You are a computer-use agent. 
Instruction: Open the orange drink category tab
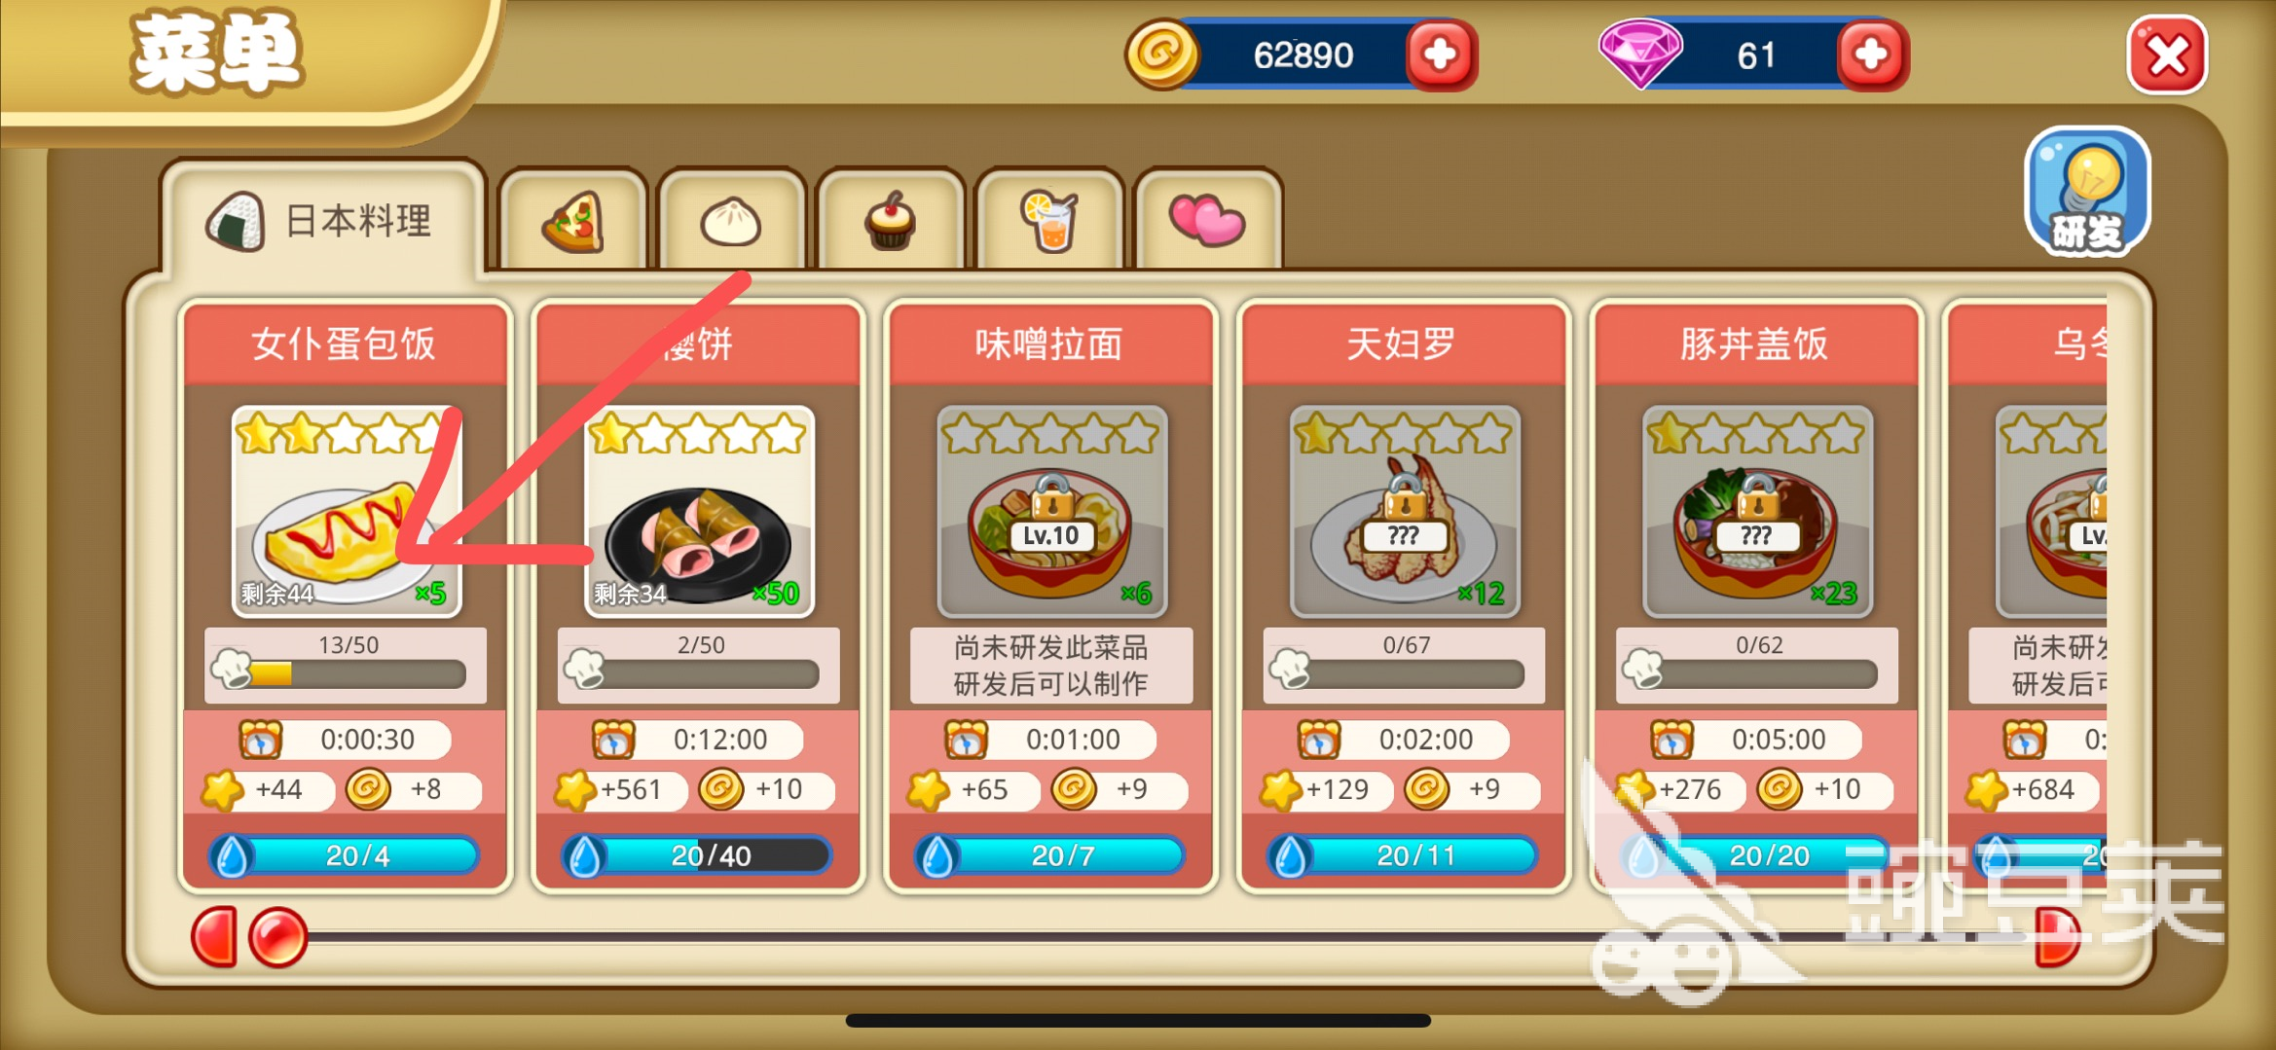click(x=1049, y=222)
